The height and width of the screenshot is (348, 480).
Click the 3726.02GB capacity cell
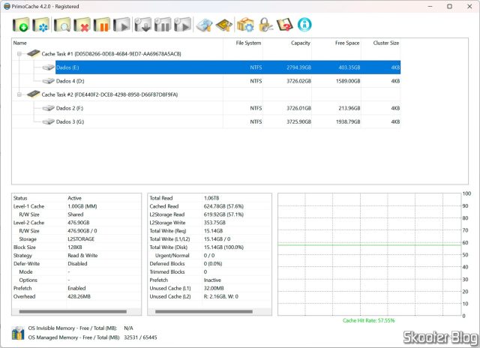(x=298, y=81)
